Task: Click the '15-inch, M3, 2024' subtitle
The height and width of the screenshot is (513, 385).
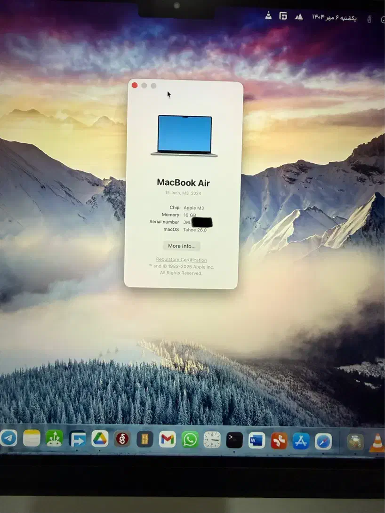Action: coord(183,193)
